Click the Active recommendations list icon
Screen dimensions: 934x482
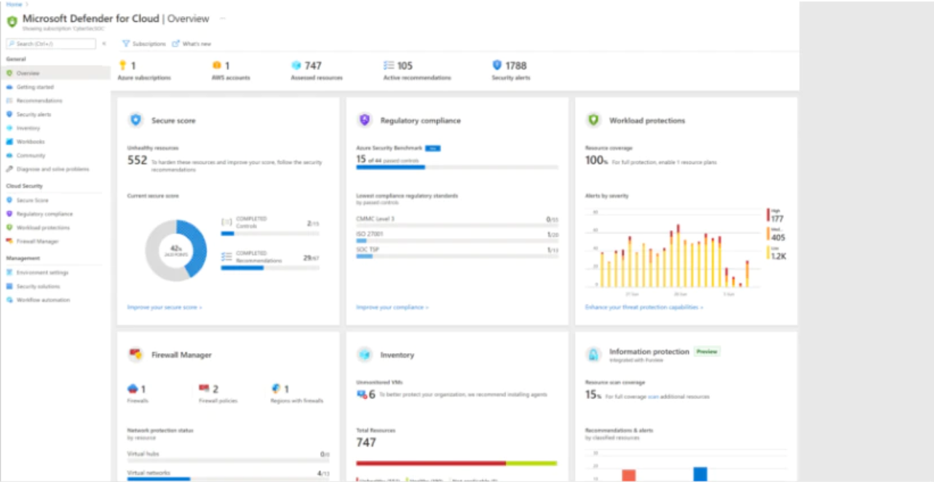click(389, 66)
